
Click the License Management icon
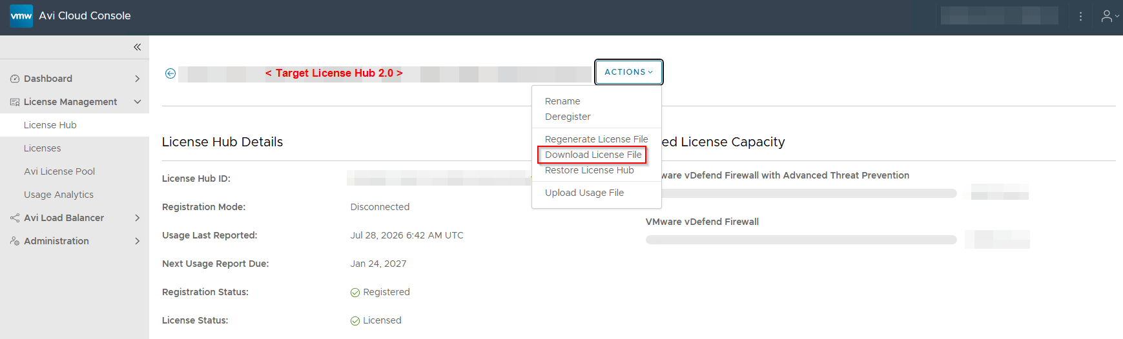[15, 102]
